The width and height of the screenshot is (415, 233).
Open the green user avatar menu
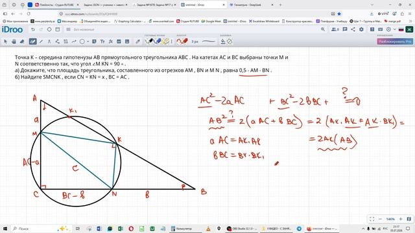[x=409, y=29]
